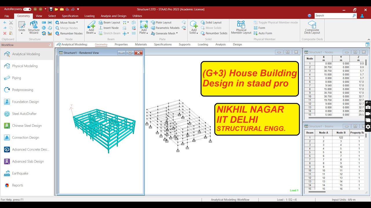Viewport: 371px width, 208px height.
Task: Click the help question mark icon
Action: tap(310, 16)
